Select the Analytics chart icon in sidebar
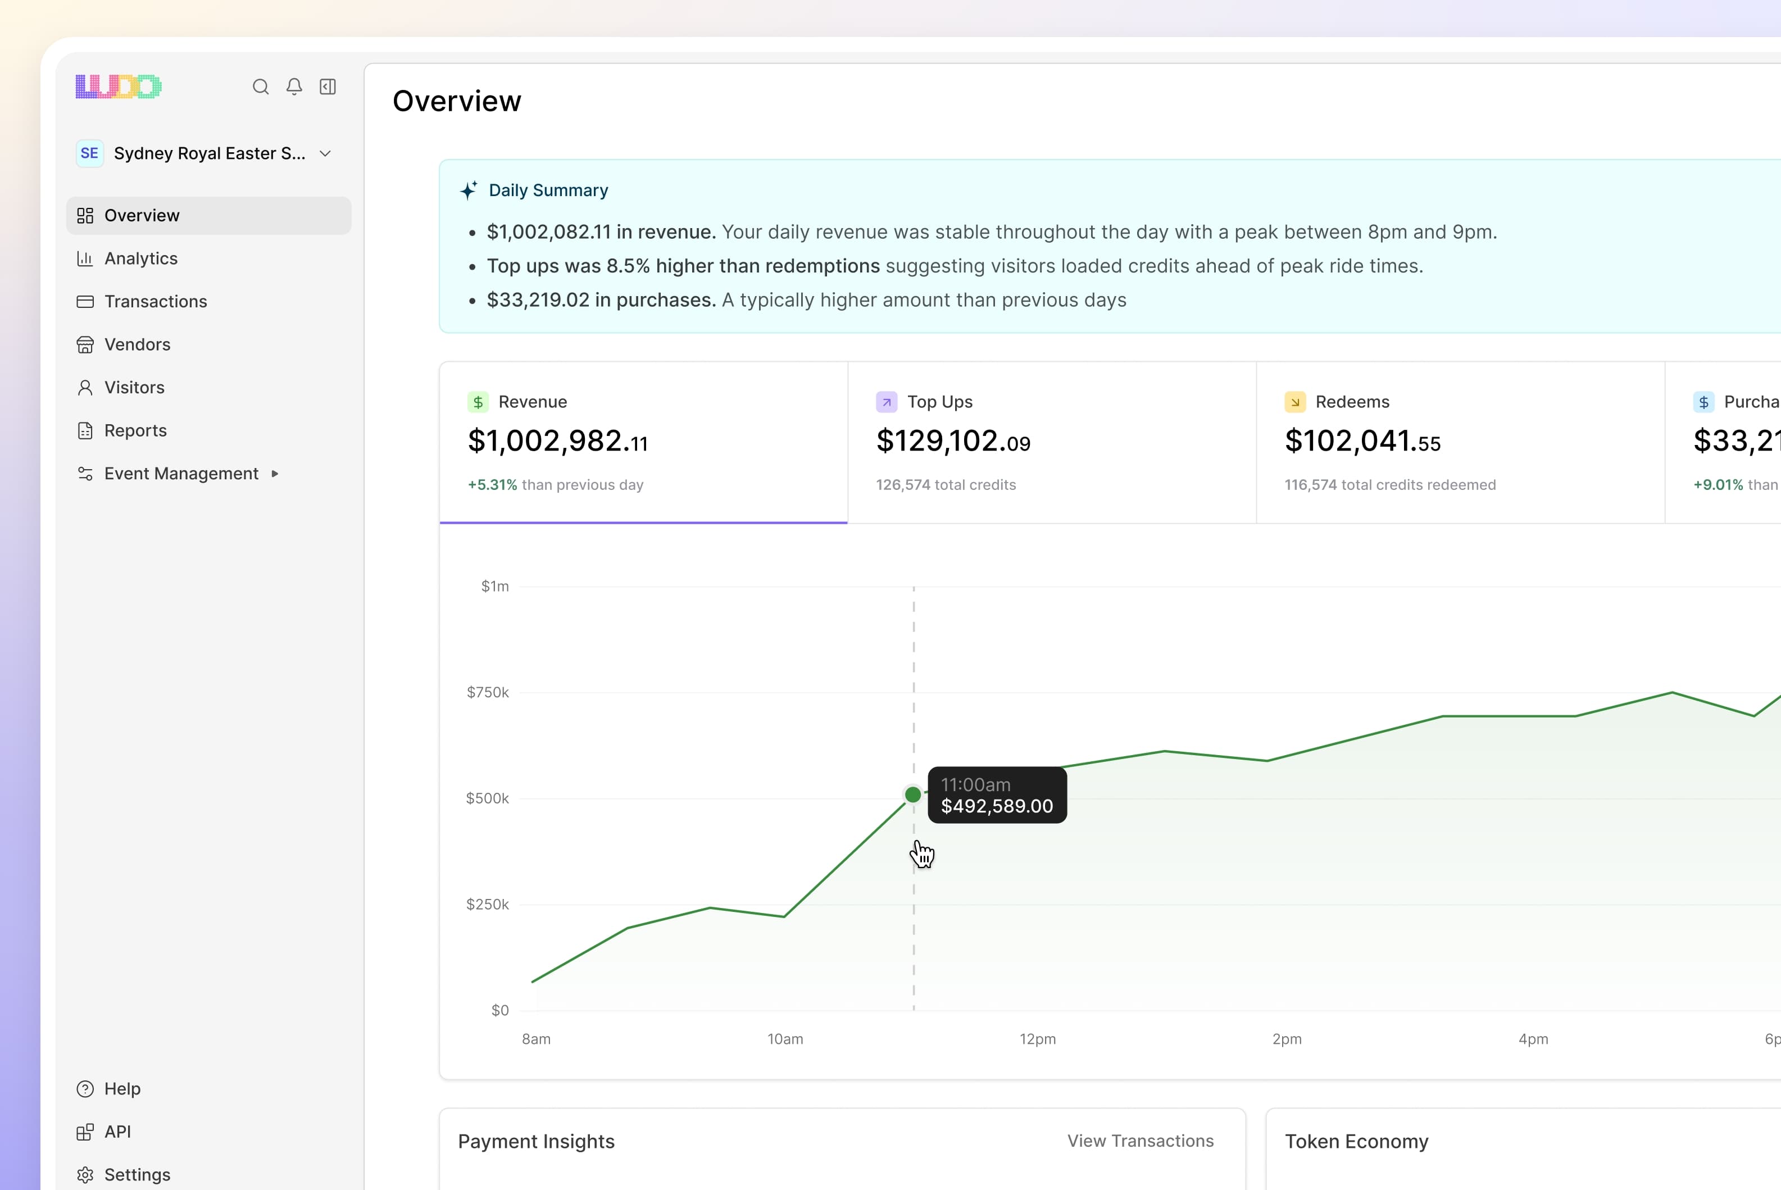The height and width of the screenshot is (1190, 1781). 86,258
